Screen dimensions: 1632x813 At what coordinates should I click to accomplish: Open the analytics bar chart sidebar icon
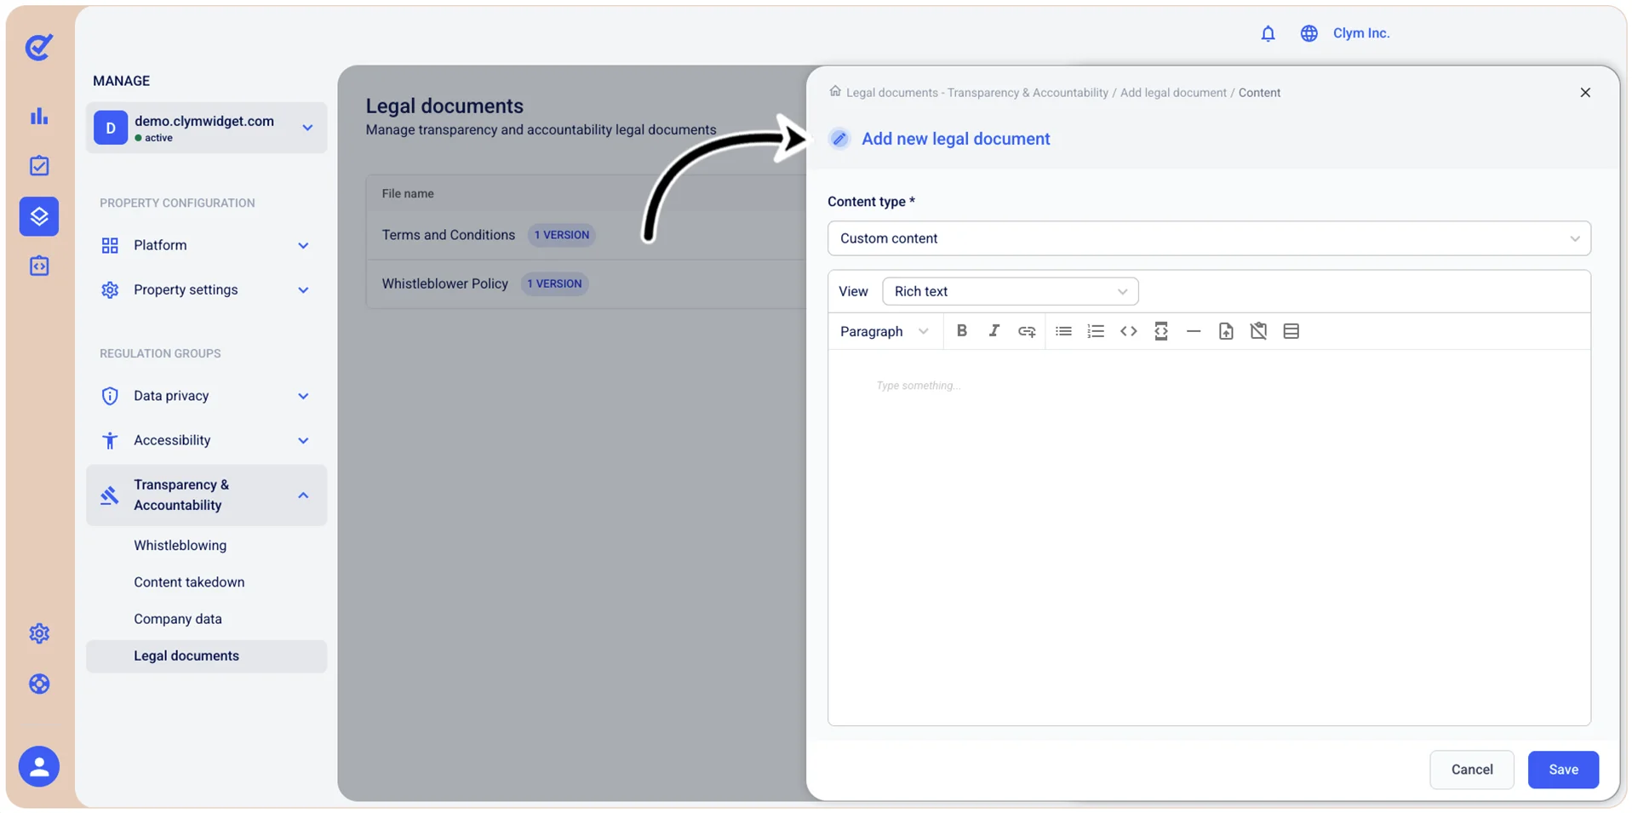[x=39, y=116]
